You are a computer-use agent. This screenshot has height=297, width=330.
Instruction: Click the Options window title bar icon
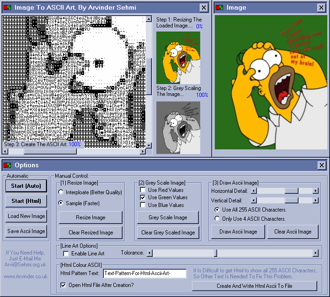(6, 165)
